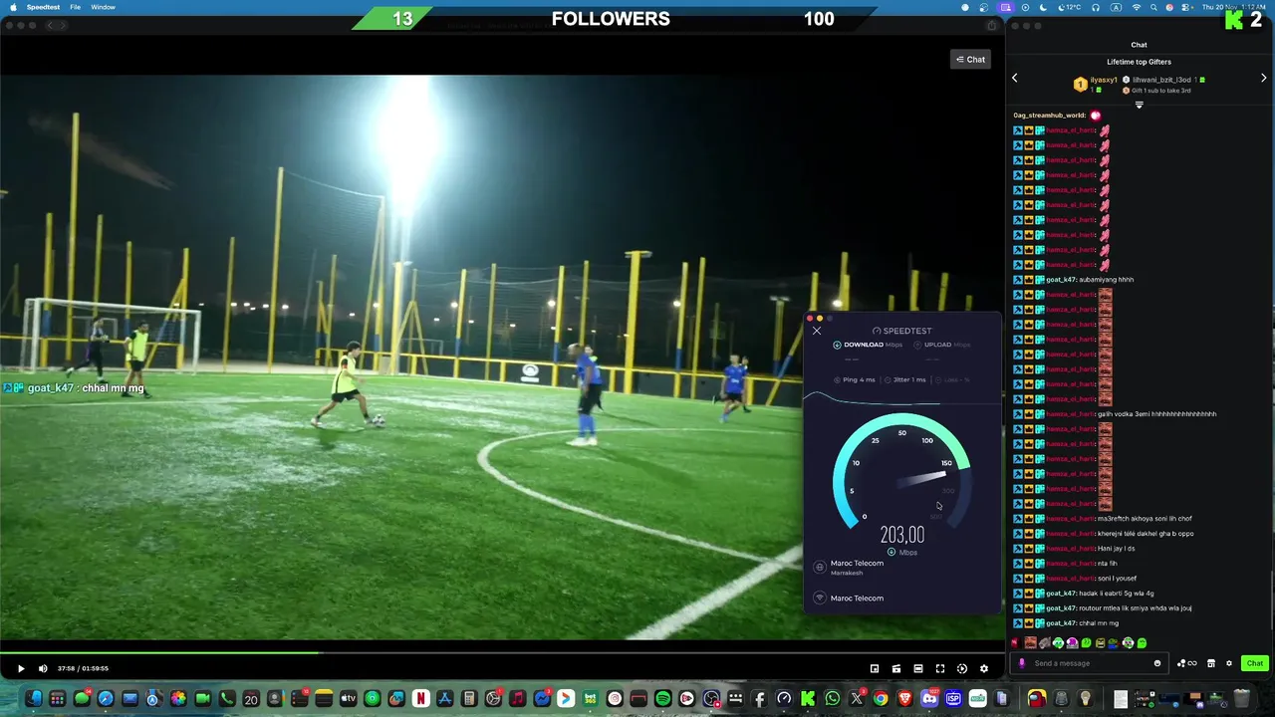Click Gag_streamhub_world username in chat
Image resolution: width=1275 pixels, height=717 pixels.
coord(1050,116)
